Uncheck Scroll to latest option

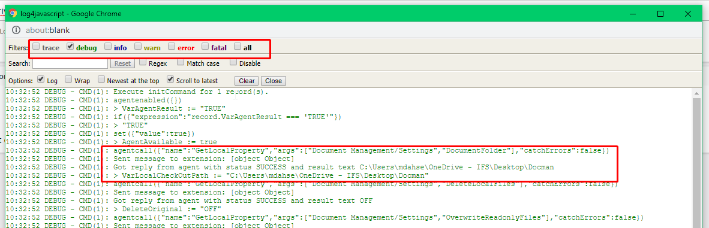click(x=170, y=80)
